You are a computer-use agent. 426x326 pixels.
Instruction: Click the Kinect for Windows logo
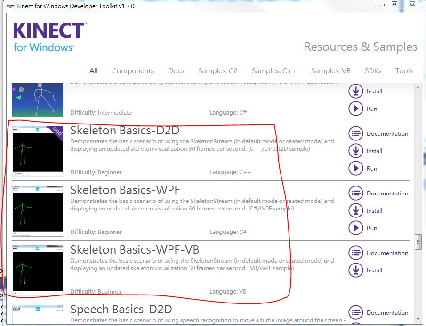50,38
